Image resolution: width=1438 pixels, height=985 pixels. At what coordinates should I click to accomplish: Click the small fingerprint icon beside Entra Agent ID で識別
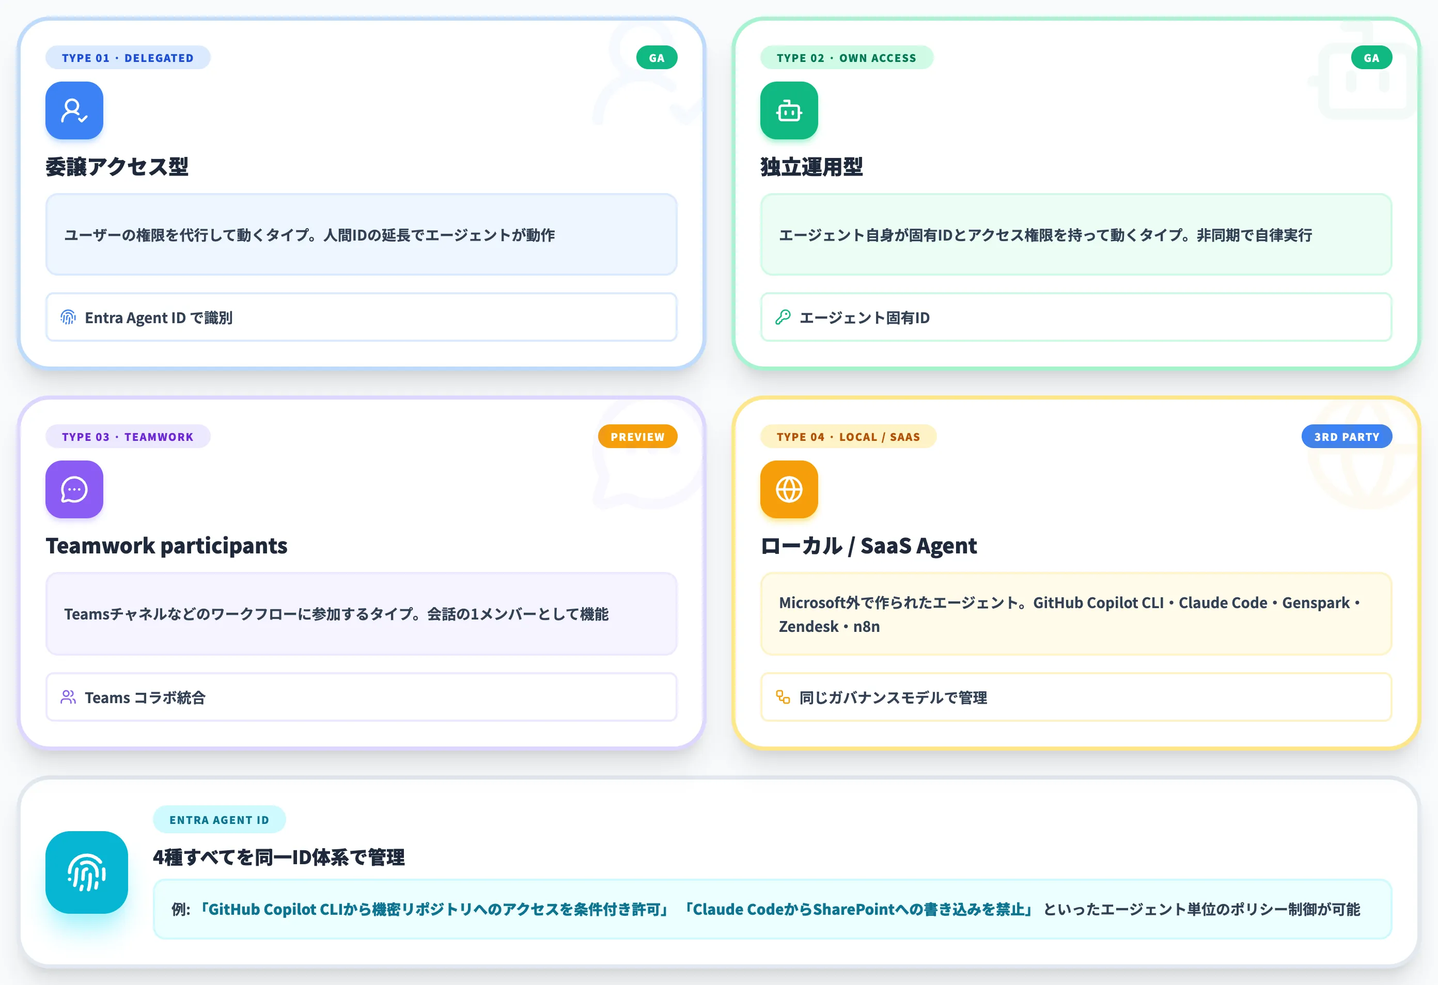tap(68, 317)
